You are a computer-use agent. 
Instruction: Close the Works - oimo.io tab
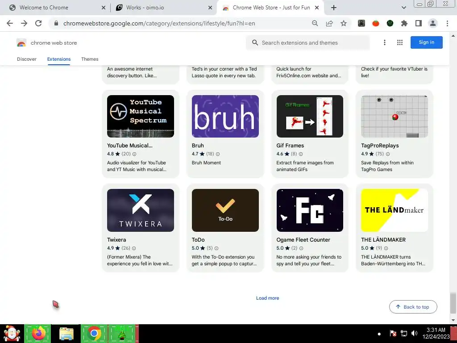pyautogui.click(x=210, y=8)
